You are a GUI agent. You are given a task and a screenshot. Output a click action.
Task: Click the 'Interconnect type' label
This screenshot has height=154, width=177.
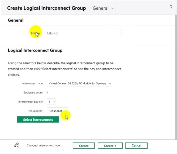coord(32,84)
